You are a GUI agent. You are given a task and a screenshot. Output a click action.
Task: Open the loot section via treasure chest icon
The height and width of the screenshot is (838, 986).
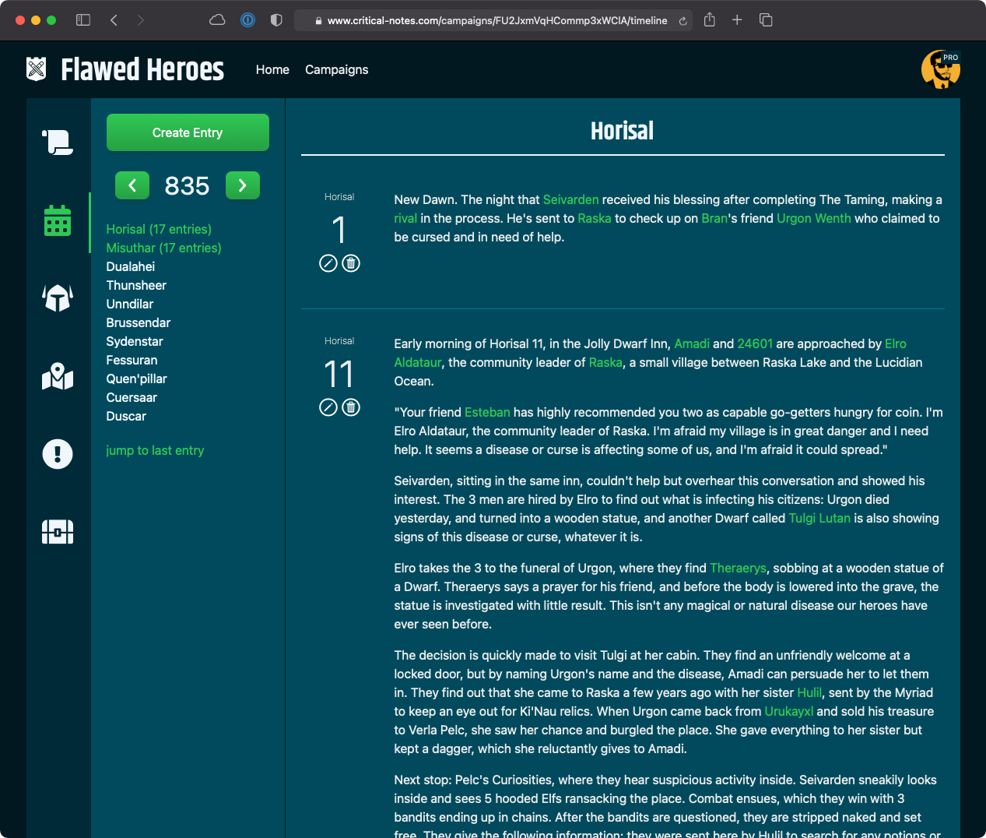coord(57,532)
